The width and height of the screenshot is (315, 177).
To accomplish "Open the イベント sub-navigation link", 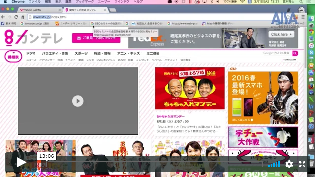I will [70, 60].
